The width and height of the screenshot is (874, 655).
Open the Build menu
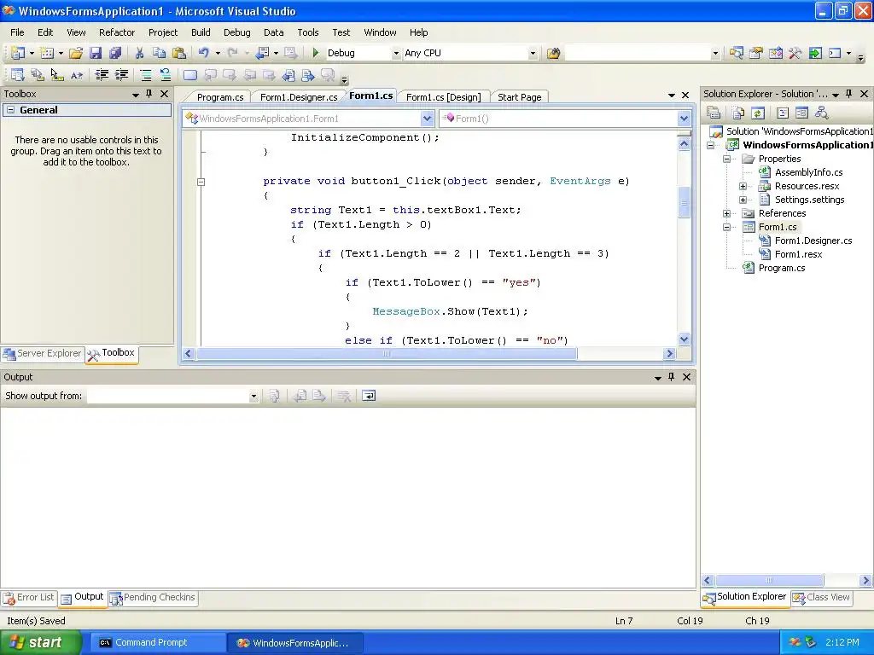click(201, 32)
